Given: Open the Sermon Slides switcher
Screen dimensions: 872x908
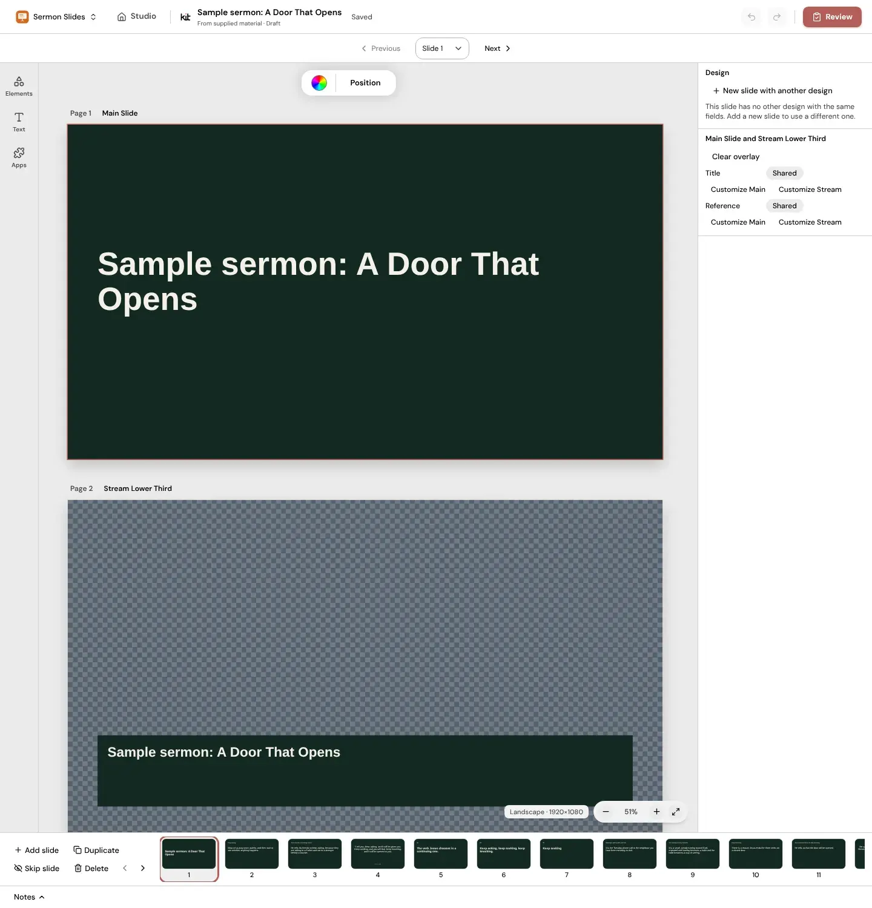Looking at the screenshot, I should pyautogui.click(x=56, y=17).
